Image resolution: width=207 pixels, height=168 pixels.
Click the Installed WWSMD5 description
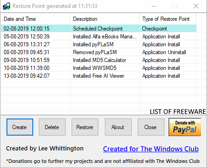(x=95, y=68)
